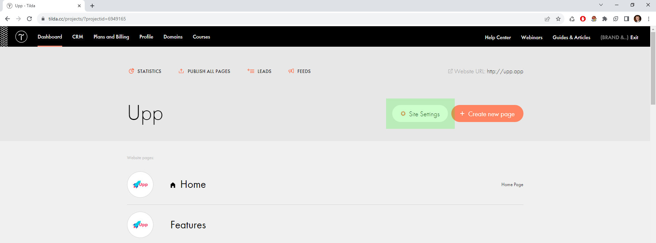
Task: Open the Chrome profile avatar
Action: point(638,19)
